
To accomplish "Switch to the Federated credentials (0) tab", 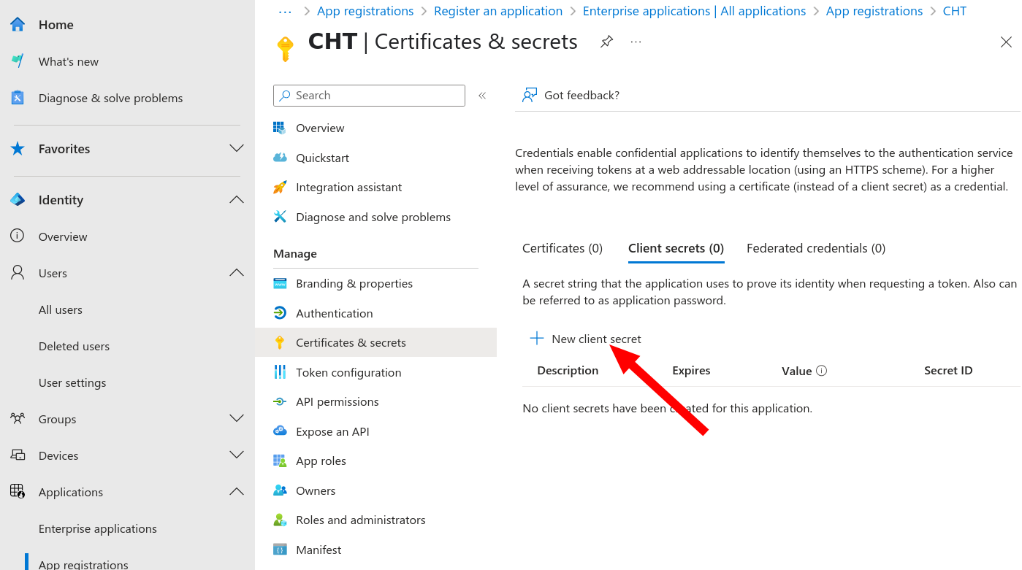I will (816, 248).
